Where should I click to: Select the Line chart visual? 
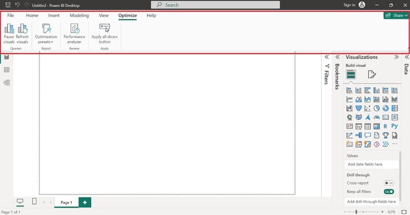pyautogui.click(x=350, y=99)
